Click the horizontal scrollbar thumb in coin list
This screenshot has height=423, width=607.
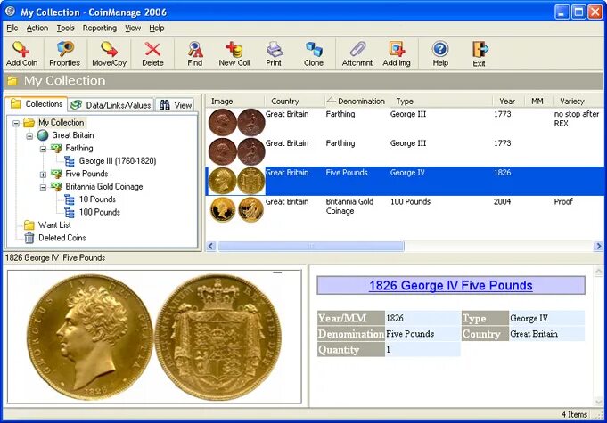tap(311, 246)
